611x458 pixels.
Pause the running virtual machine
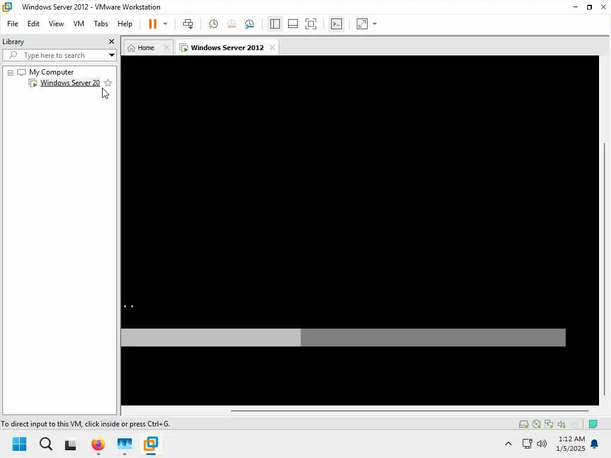pyautogui.click(x=152, y=24)
